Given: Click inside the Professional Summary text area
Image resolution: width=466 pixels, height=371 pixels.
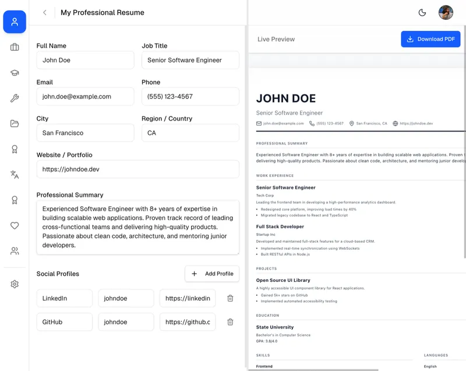Looking at the screenshot, I should 138,227.
